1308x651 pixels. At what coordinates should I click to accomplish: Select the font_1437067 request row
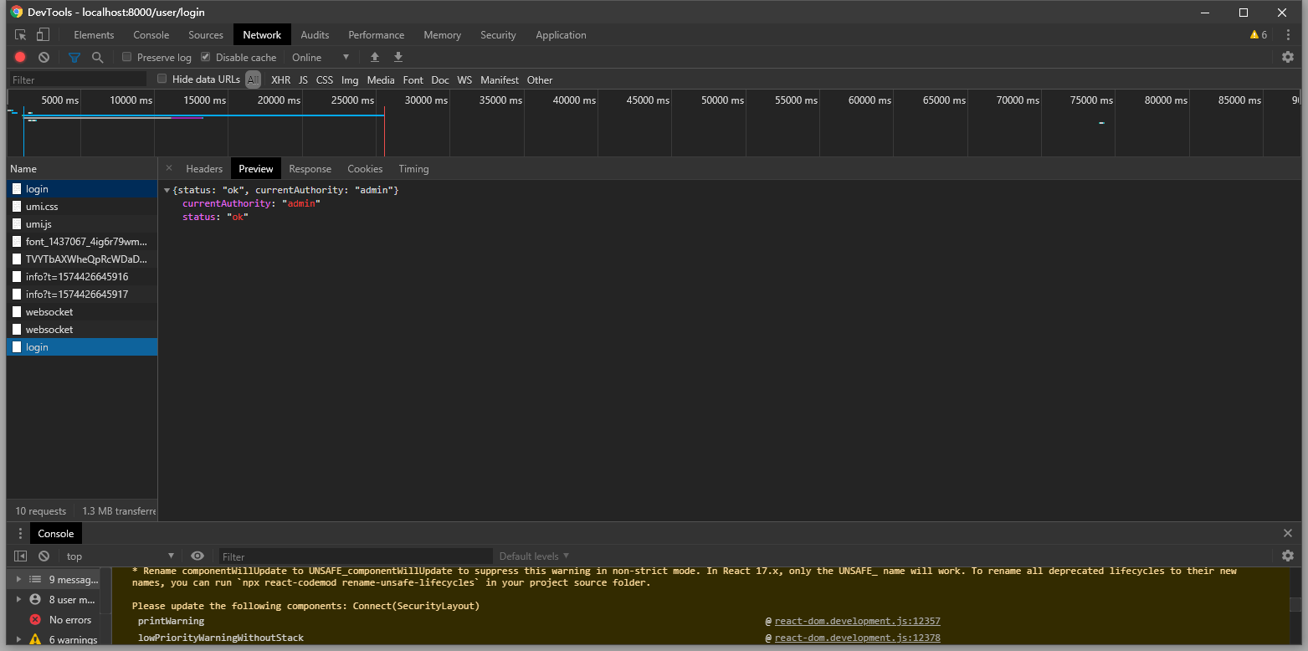[82, 242]
